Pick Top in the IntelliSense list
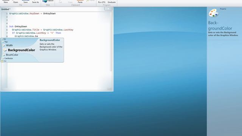 [x=6, y=42]
